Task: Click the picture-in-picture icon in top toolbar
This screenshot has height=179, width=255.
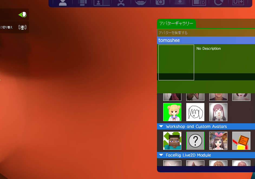Action: (102, 3)
